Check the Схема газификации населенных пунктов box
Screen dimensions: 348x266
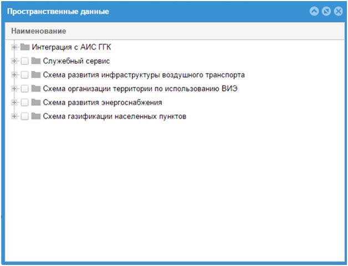pos(24,116)
